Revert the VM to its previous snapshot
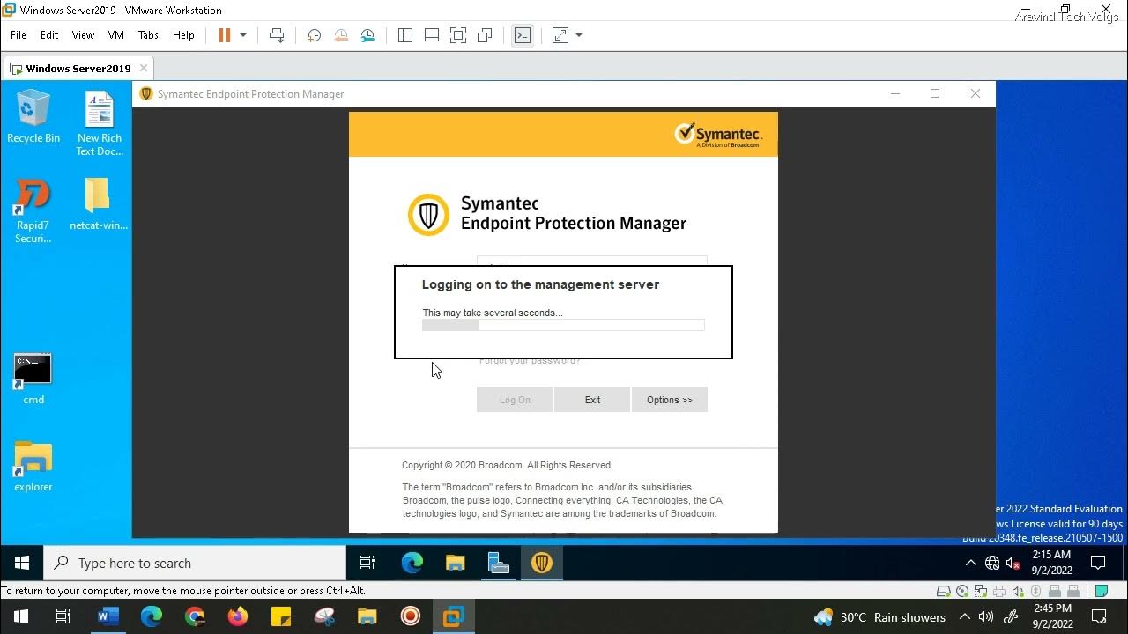Screen dimensions: 1128x634 click(x=341, y=35)
